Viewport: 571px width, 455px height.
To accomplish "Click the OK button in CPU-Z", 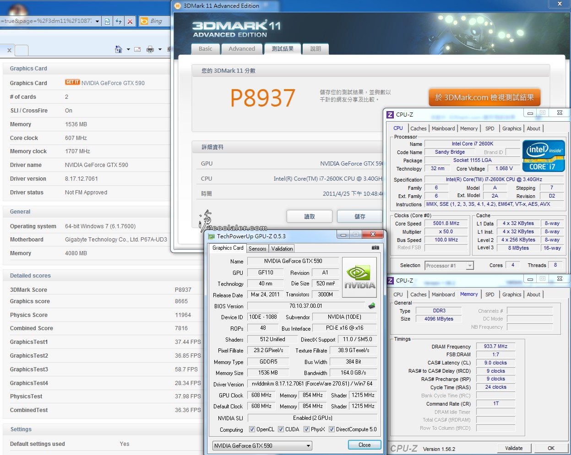I will [x=551, y=448].
